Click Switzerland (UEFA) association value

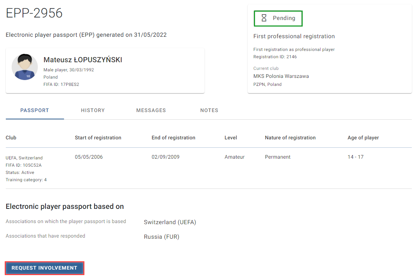170,222
